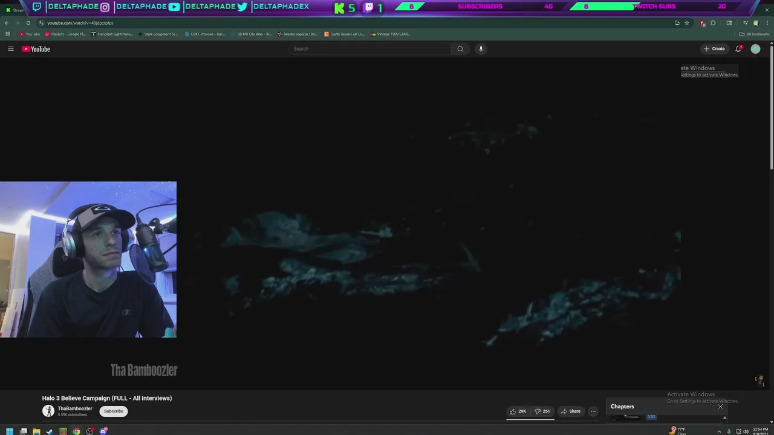774x435 pixels.
Task: Open Steam from the taskbar
Action: tap(50, 431)
